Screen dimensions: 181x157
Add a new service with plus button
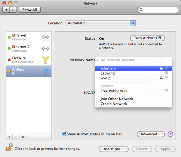pos(9,137)
